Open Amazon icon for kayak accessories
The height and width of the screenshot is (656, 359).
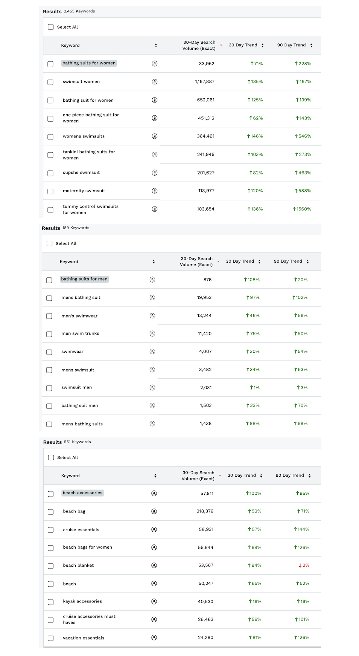[x=154, y=601]
